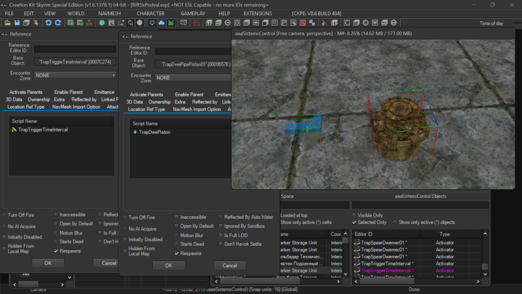
Task: Click OK in TrapDwePipePiston01 Reference window
Action: click(169, 265)
